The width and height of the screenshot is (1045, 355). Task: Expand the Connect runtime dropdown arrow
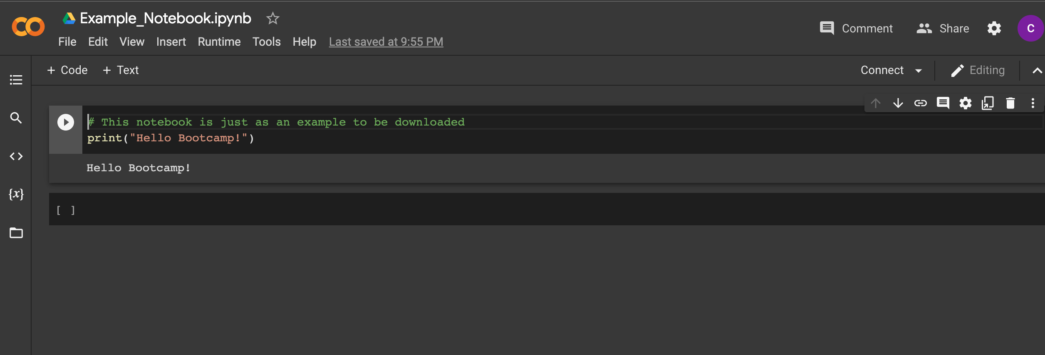pyautogui.click(x=919, y=71)
